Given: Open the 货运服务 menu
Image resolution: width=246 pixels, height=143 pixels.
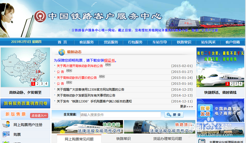Looking at the screenshot, I should pos(111,42).
